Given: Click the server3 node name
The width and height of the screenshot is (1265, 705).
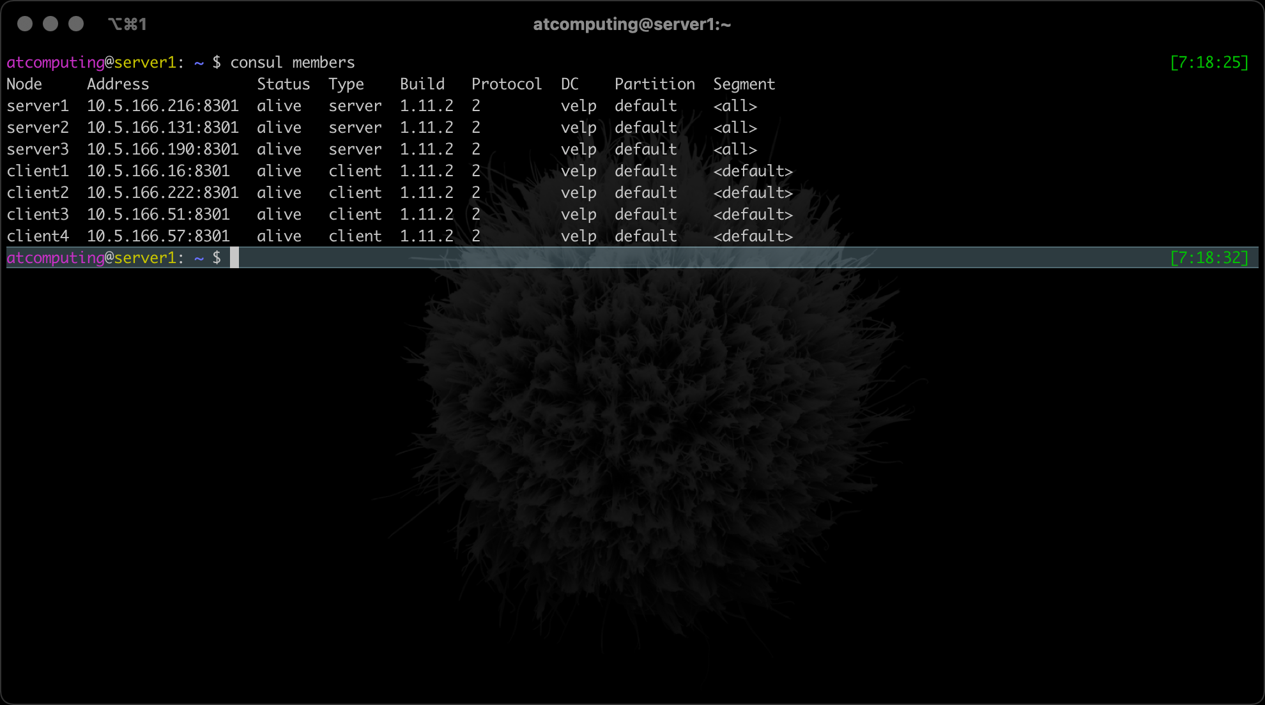Looking at the screenshot, I should coord(38,149).
